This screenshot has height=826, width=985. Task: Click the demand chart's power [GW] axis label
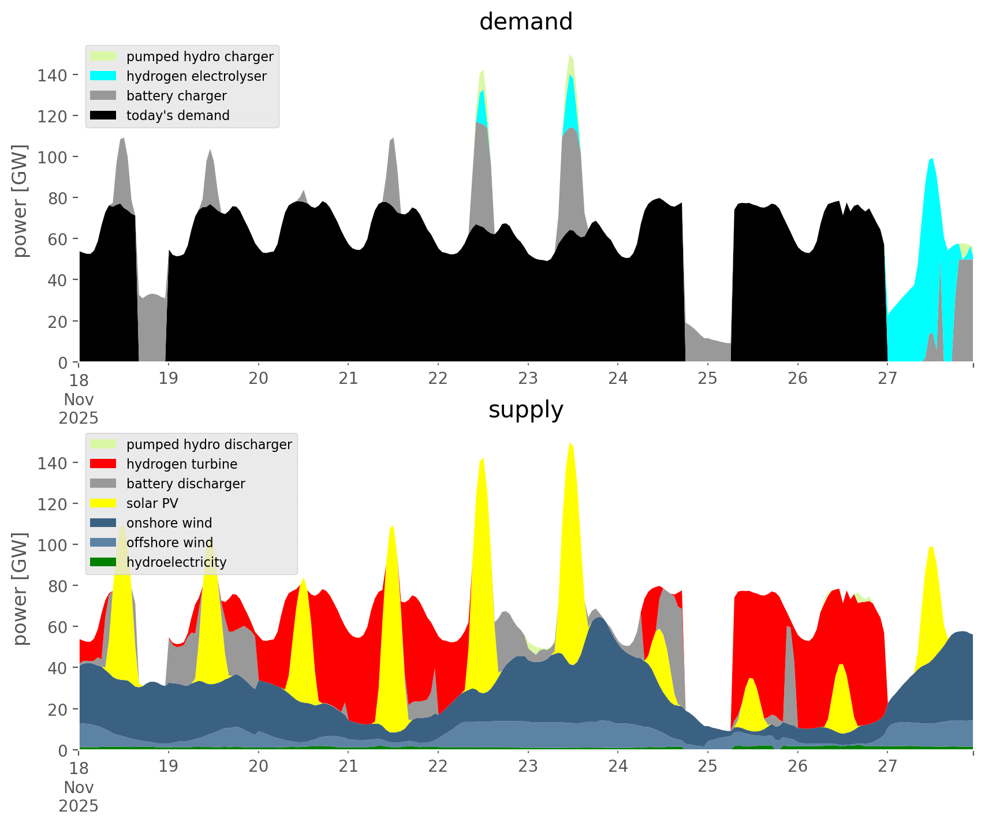[20, 201]
